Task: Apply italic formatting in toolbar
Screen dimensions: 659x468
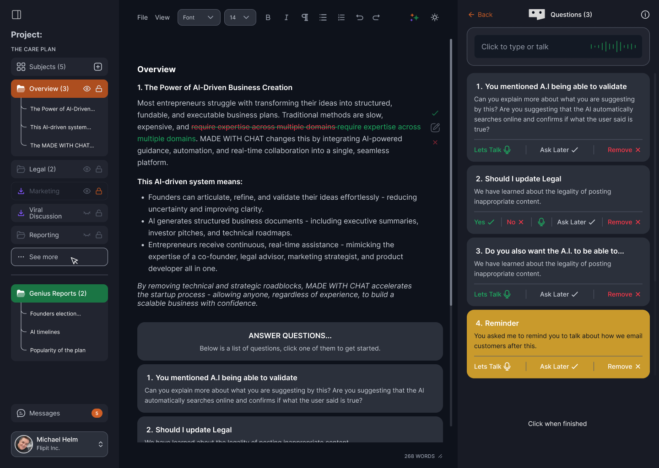Action: [x=286, y=17]
